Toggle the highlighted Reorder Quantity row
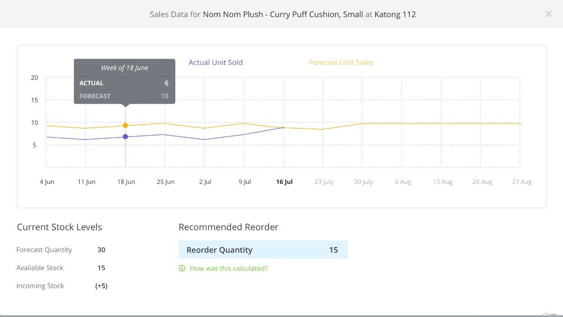The width and height of the screenshot is (563, 317). (x=263, y=249)
